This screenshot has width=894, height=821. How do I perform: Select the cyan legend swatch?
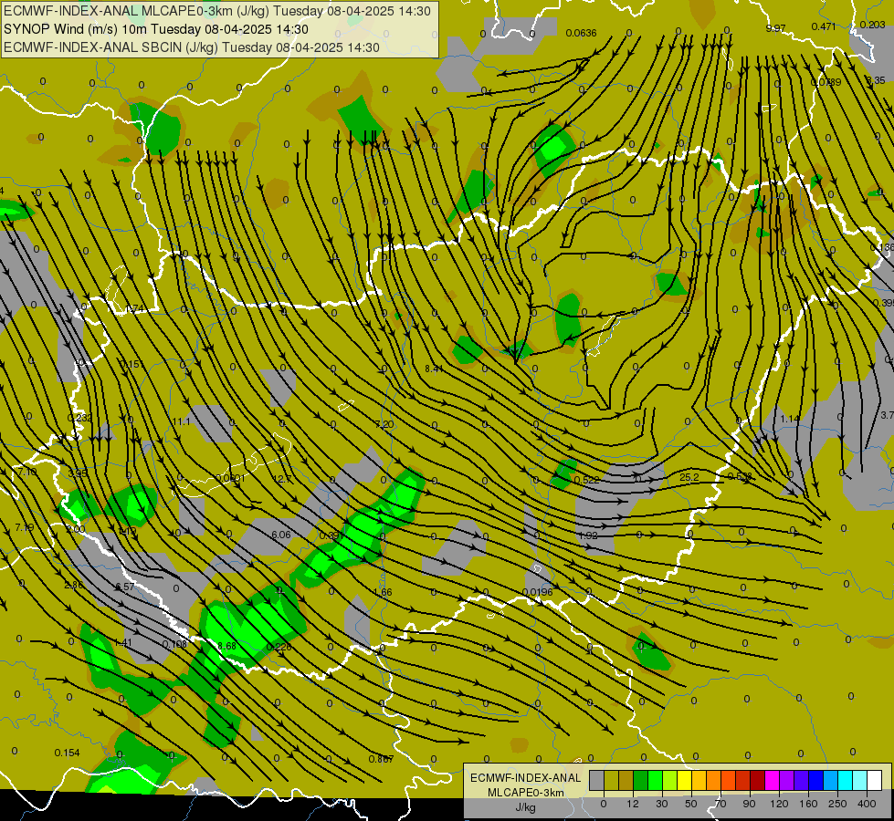pyautogui.click(x=845, y=780)
